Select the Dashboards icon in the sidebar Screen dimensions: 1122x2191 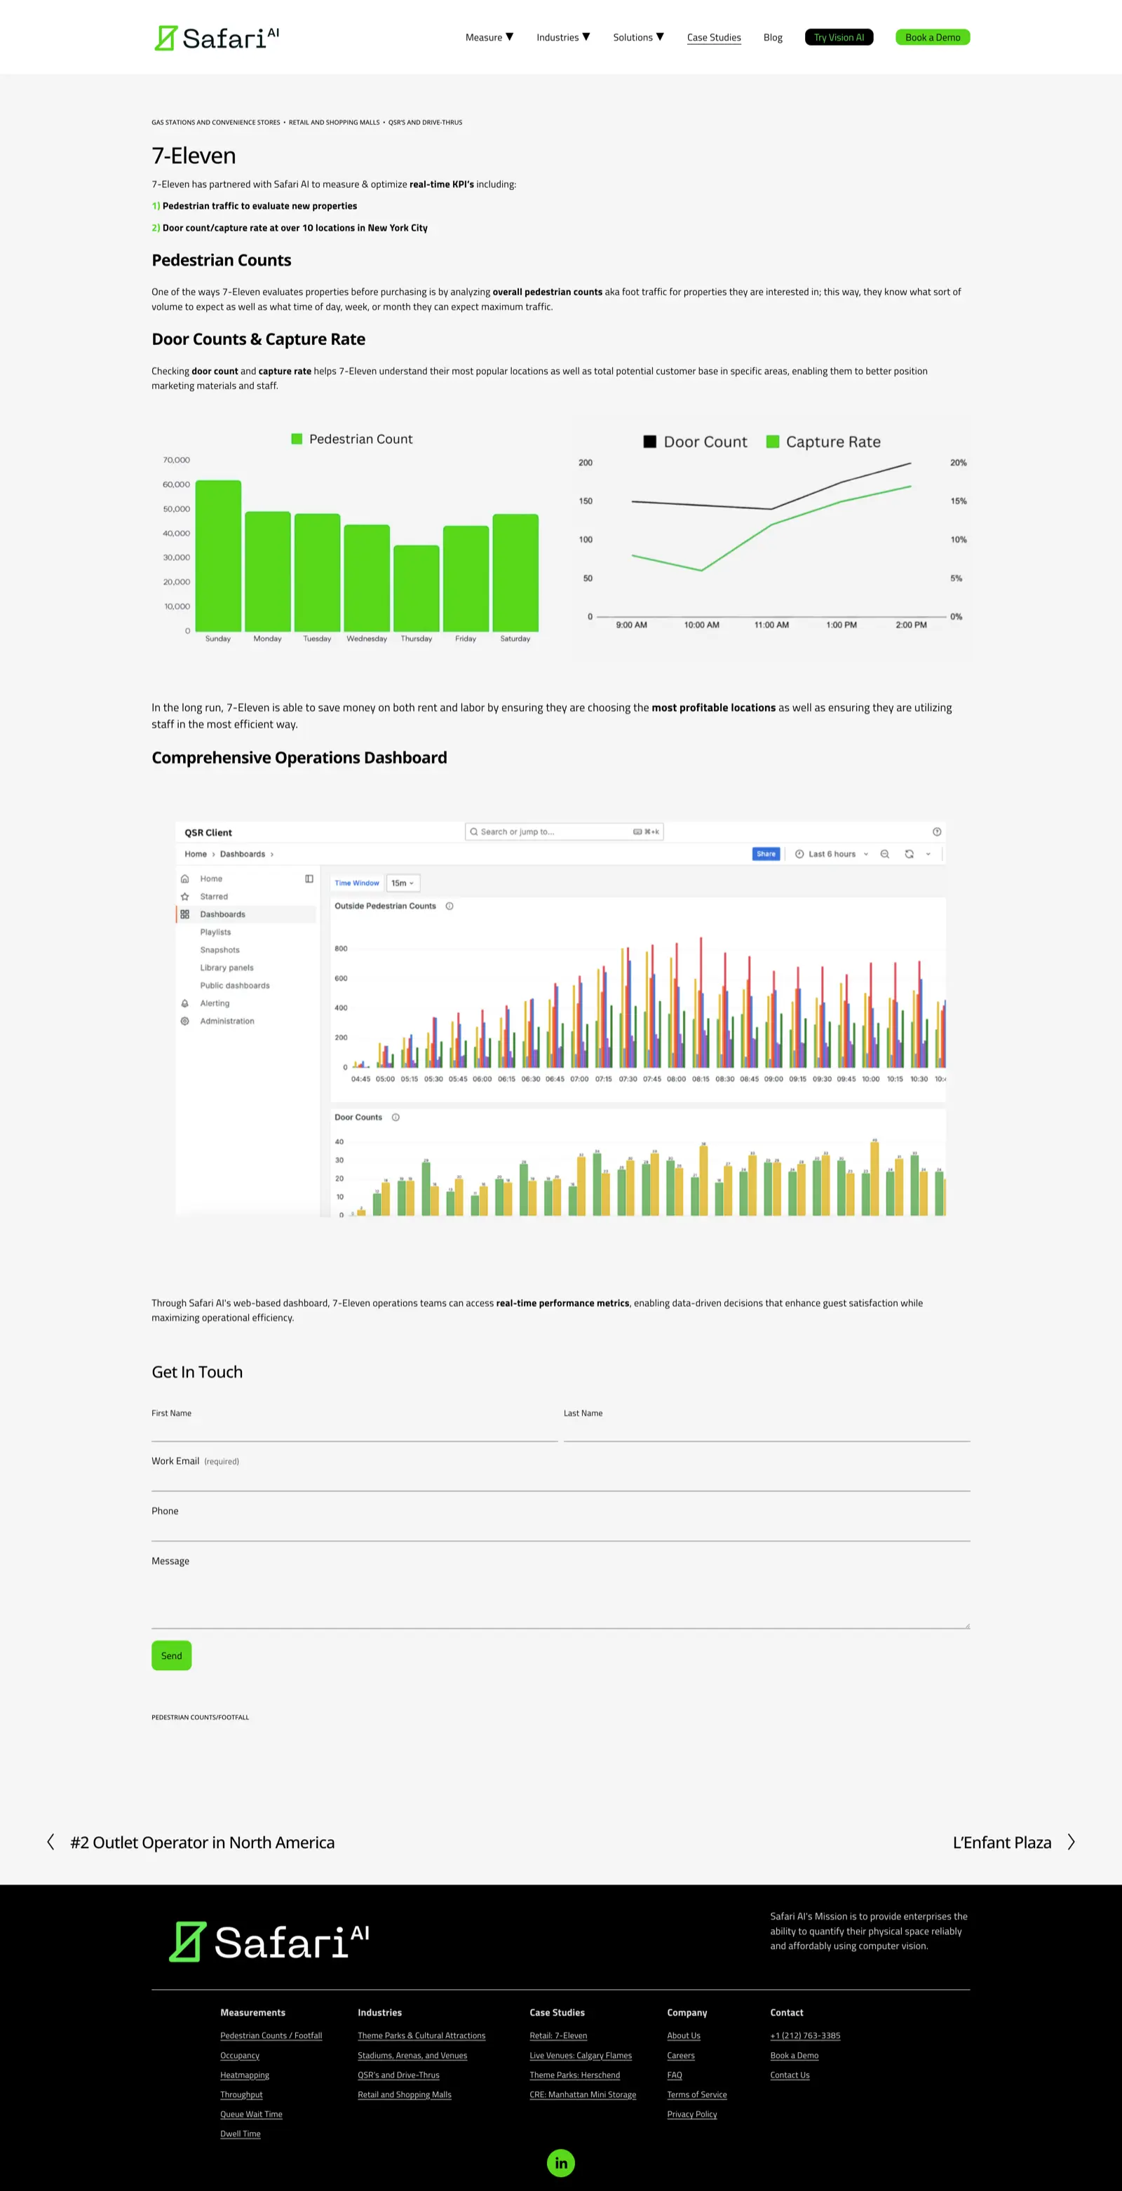184,914
